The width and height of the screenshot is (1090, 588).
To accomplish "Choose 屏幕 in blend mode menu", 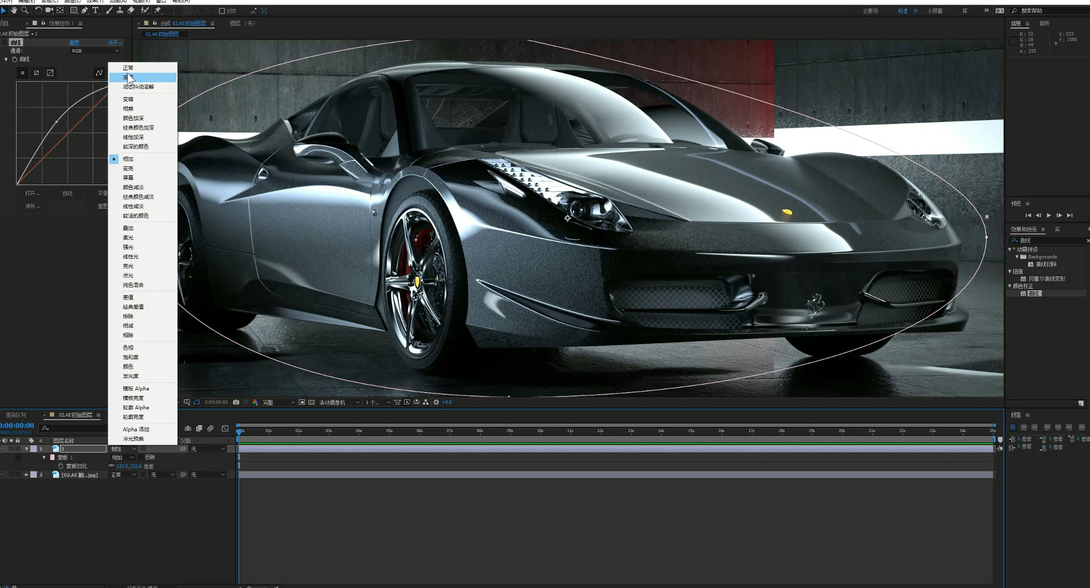I will (x=142, y=178).
